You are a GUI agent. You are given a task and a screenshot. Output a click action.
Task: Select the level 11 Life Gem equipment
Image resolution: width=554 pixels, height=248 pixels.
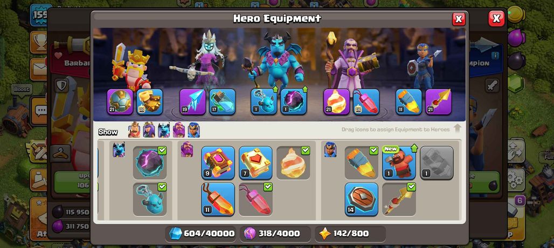coord(218,199)
